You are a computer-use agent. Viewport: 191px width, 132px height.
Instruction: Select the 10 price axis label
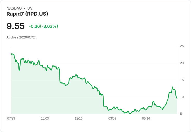182,97
